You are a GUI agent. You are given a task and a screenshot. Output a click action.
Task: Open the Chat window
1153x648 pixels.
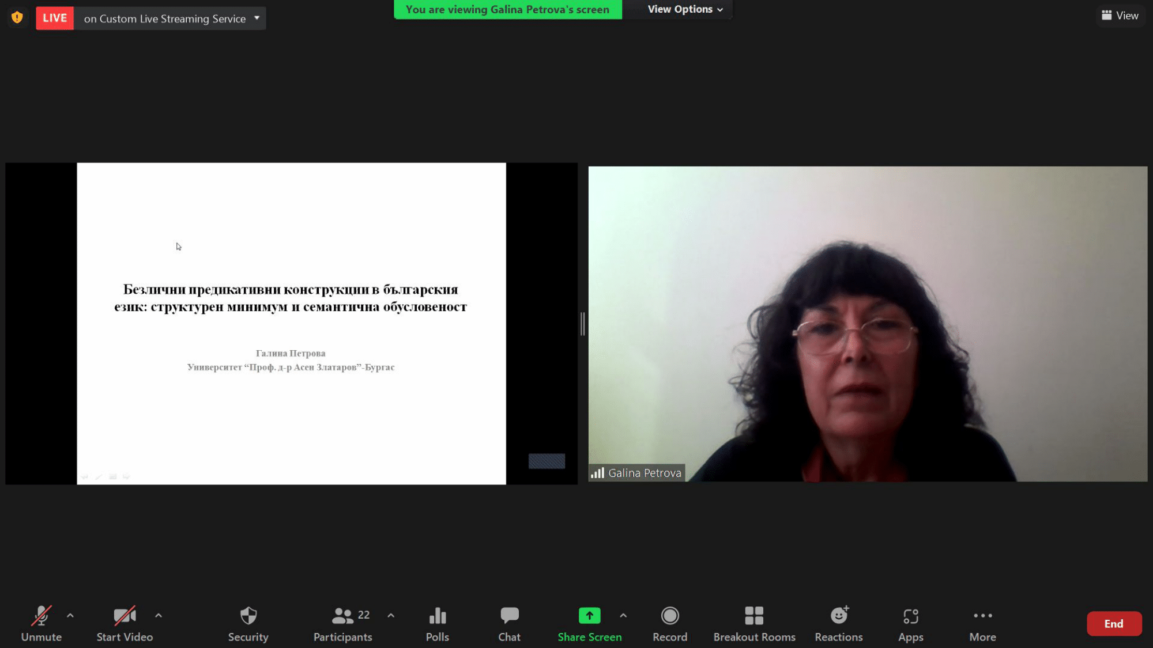pyautogui.click(x=509, y=623)
